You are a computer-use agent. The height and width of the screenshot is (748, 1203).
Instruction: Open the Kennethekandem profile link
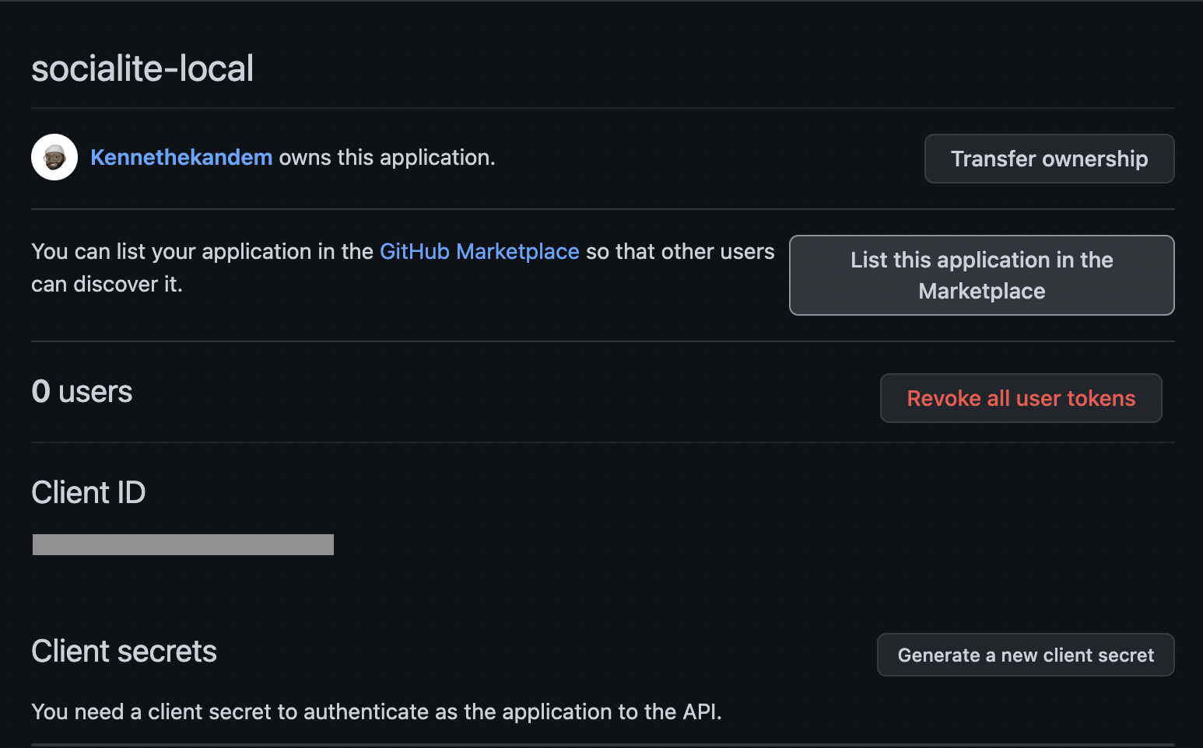pyautogui.click(x=181, y=157)
